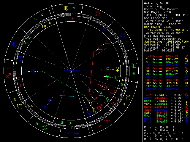Image resolution: width=190 pixels, height=142 pixels.
Task: Click the Taurus glyph in the outer zodiac ring
Action: tap(128, 97)
